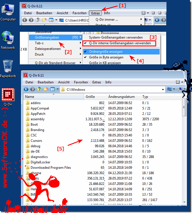Click vertical scrollbar thumb in C:\Windows list
The width and height of the screenshot is (192, 213).
(184, 107)
